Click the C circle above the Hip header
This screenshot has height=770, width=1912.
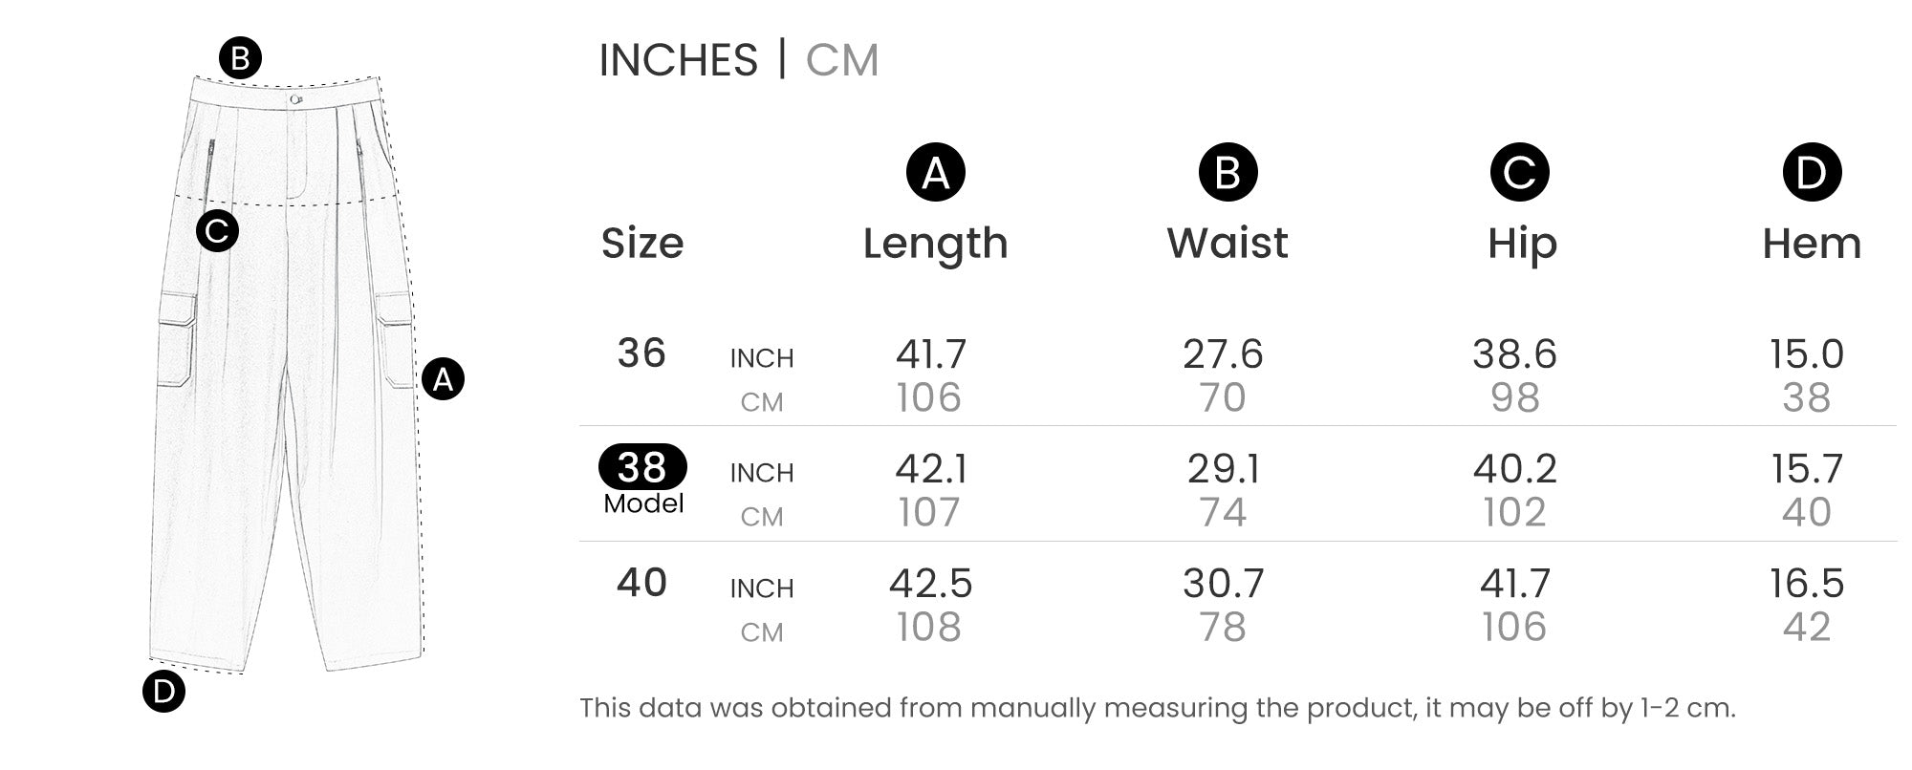tap(1519, 173)
